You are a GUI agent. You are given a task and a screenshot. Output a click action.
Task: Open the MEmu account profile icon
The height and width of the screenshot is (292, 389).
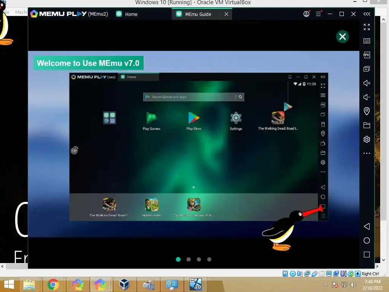(x=307, y=14)
